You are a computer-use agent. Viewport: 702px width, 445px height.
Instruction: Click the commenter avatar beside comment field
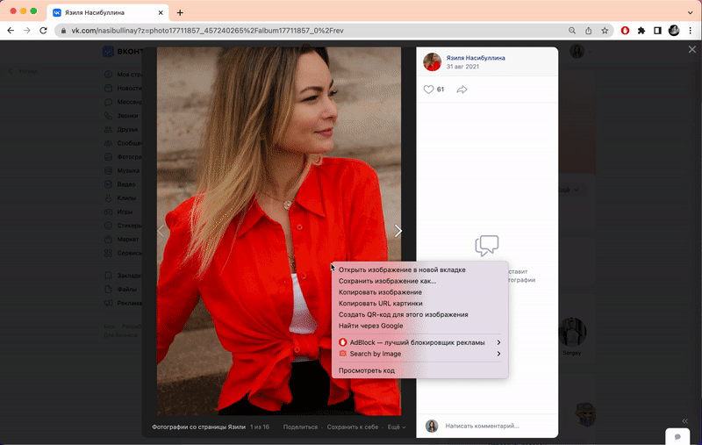432,426
